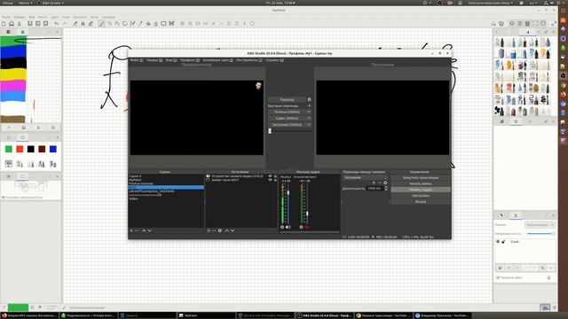Image resolution: width=568 pixels, height=319 pixels.
Task: Adjust transition duration stepper arrows
Action: (x=385, y=189)
